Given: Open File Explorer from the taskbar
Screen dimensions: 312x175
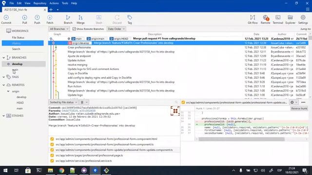Looking at the screenshot, I should pyautogui.click(x=50, y=171).
